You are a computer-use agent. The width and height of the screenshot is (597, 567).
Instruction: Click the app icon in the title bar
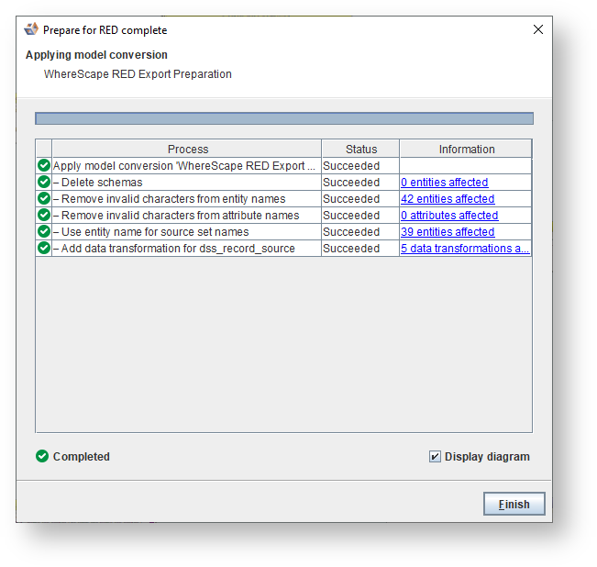(x=31, y=29)
